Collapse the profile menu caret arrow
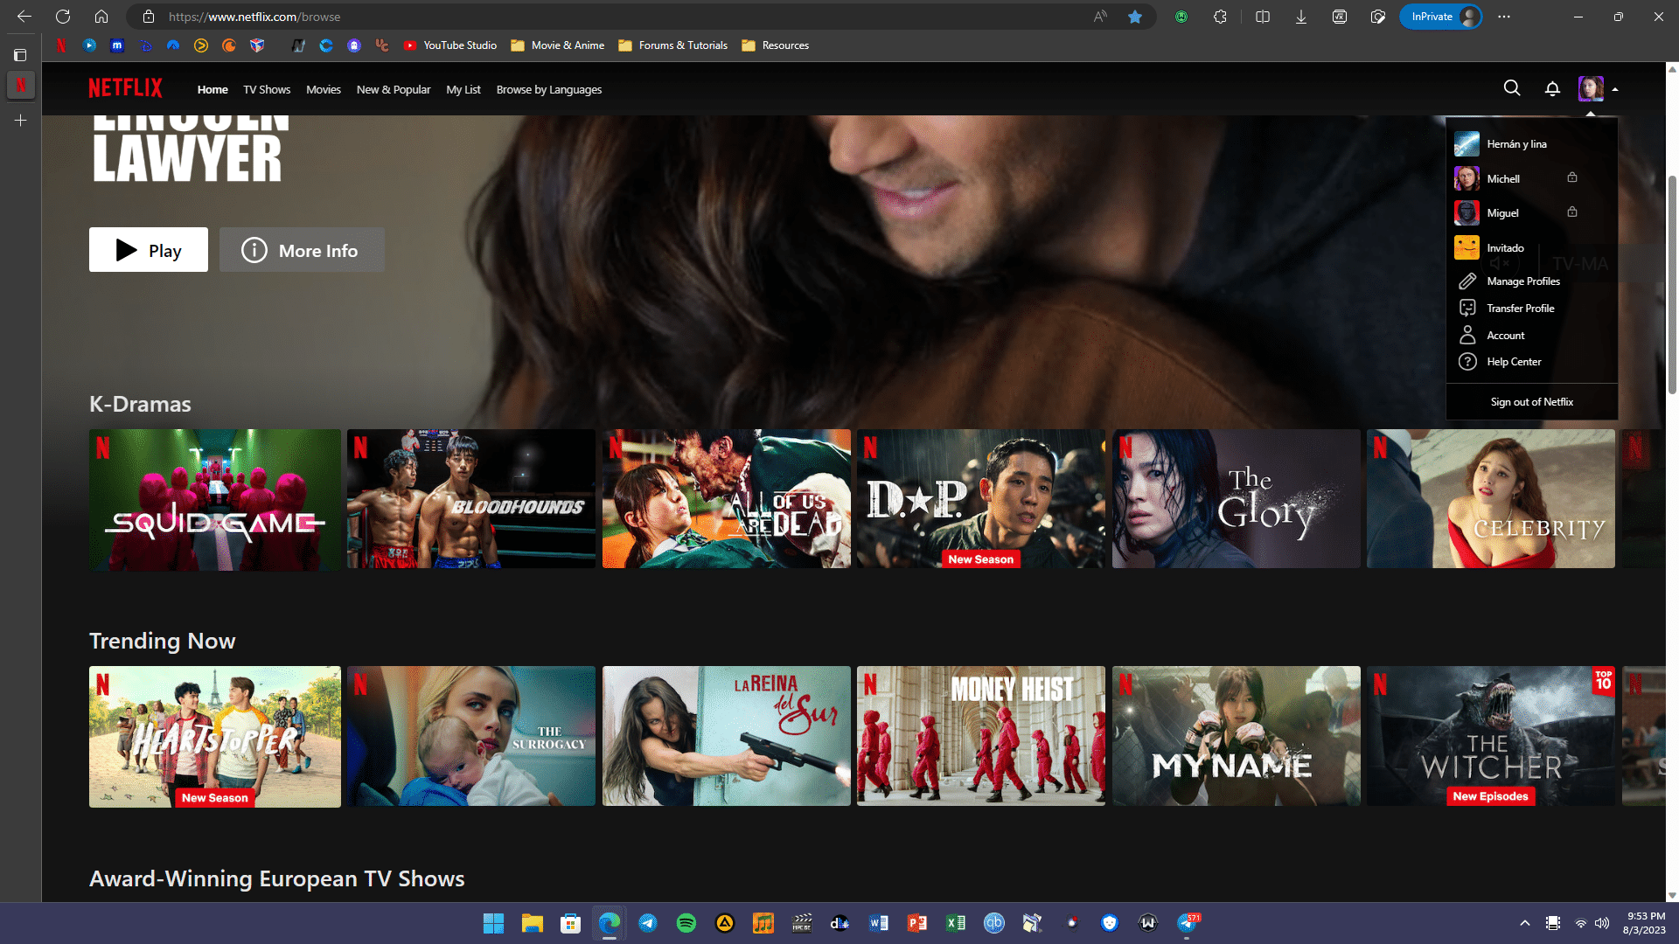Image resolution: width=1679 pixels, height=944 pixels. (1615, 89)
